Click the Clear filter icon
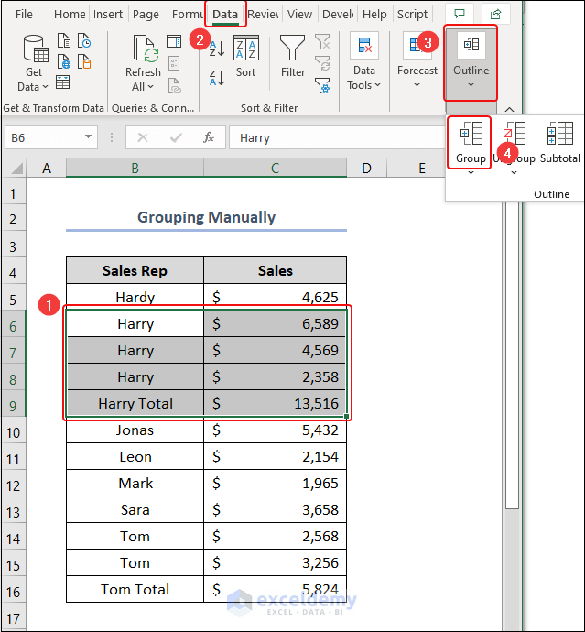Viewport: 585px width, 632px height. (322, 41)
